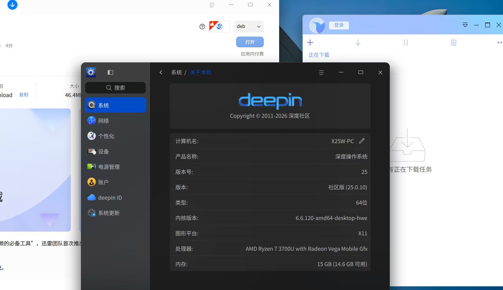Open the download manager title bar dropdown menu
The image size is (503, 290).
click(465, 25)
